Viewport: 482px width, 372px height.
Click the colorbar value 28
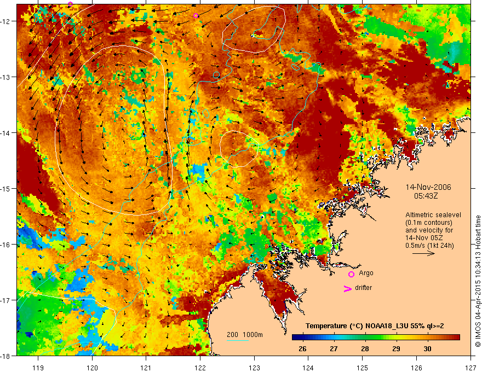pos(365,348)
